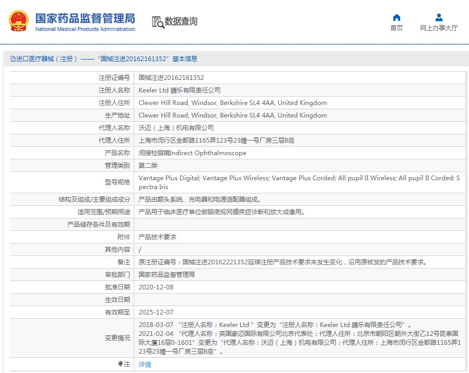
Task: Click registration number value 国械注进20162161352
Action: click(x=171, y=77)
